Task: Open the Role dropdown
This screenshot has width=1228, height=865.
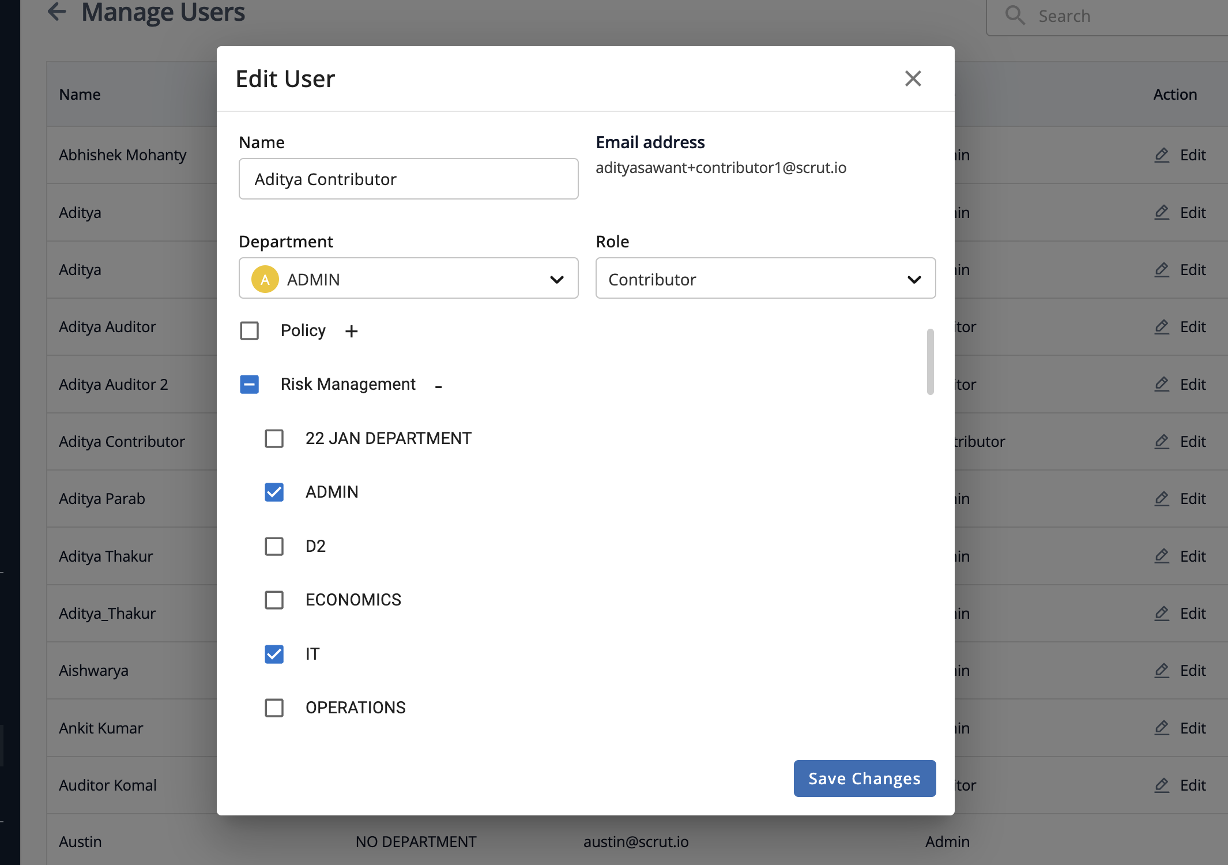Action: [765, 279]
